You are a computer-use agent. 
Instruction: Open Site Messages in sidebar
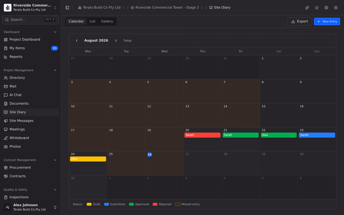[x=30, y=121]
